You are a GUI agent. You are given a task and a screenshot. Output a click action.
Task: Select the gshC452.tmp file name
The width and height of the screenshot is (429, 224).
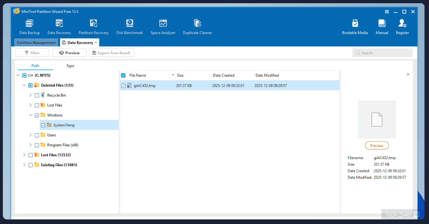click(144, 86)
